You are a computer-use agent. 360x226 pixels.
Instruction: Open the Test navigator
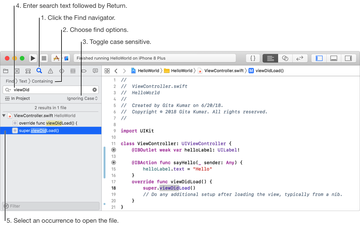pos(61,71)
